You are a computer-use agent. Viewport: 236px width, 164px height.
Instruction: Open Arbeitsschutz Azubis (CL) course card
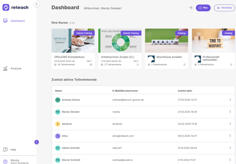(x=120, y=49)
